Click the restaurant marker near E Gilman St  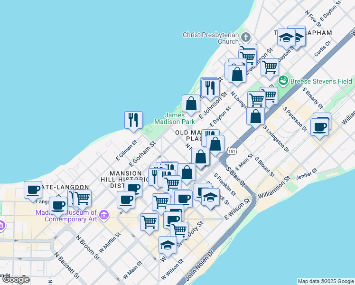[x=134, y=120]
